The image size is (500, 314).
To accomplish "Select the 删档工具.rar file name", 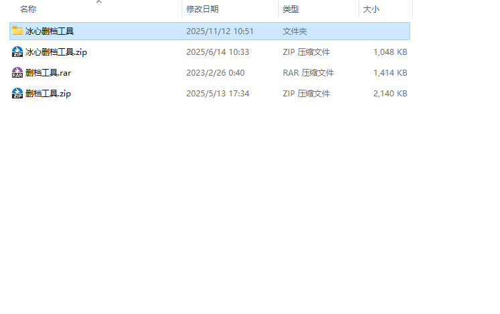I will 48,72.
